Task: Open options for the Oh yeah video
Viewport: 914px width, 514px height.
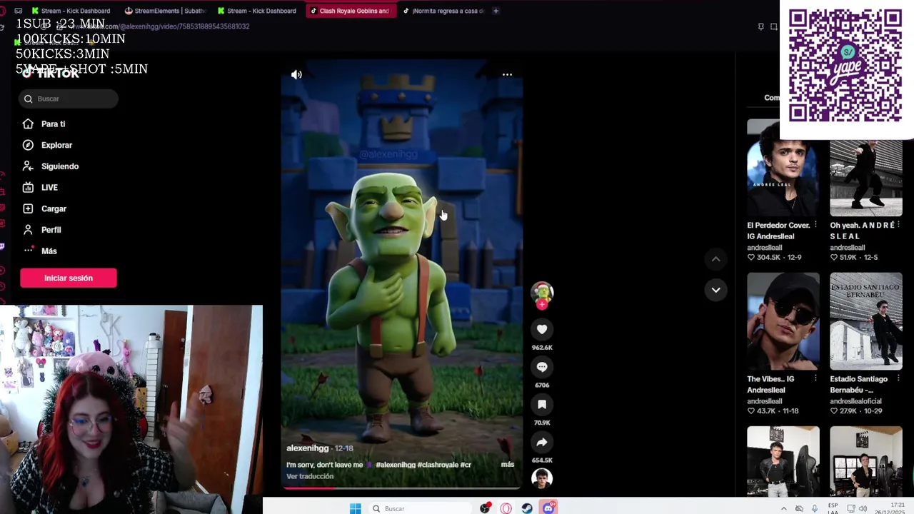Action: click(x=898, y=225)
